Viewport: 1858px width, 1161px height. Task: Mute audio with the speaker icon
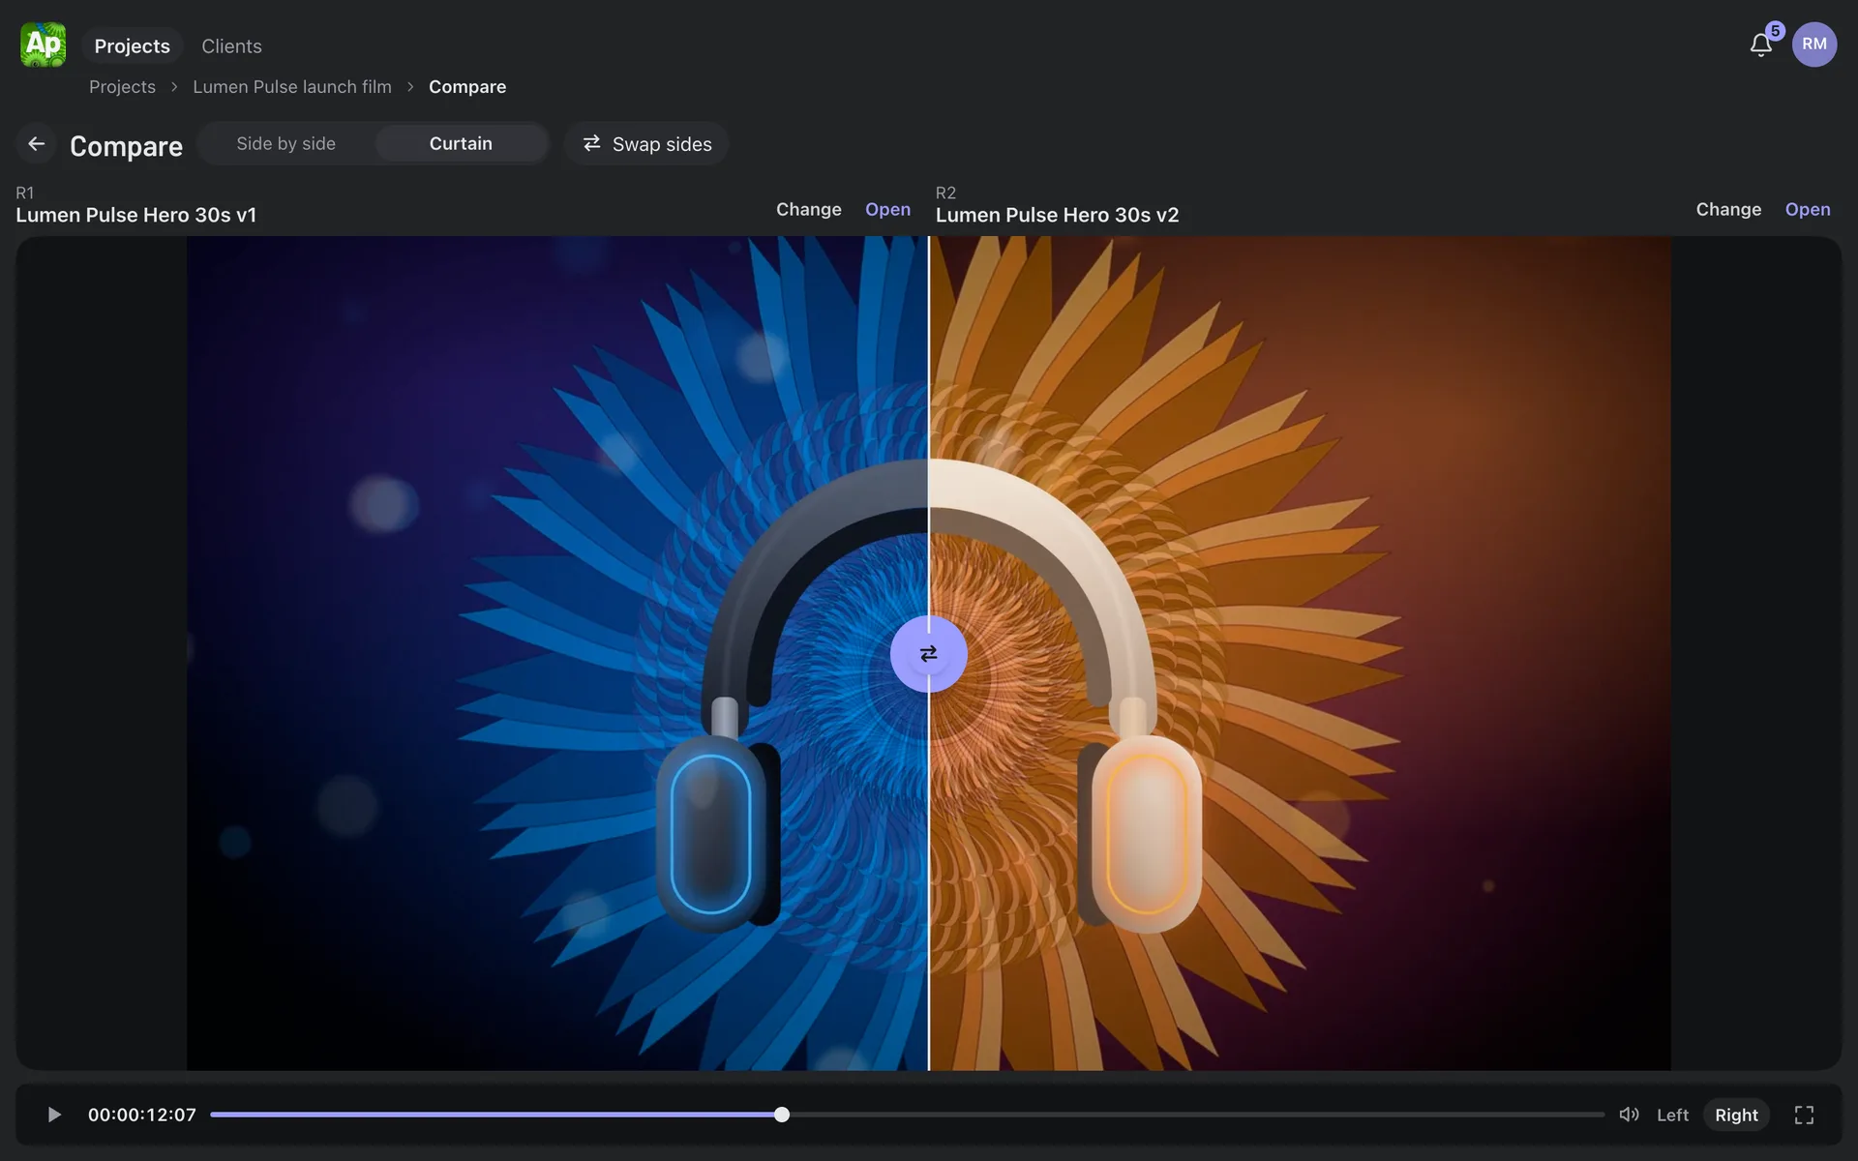point(1629,1115)
